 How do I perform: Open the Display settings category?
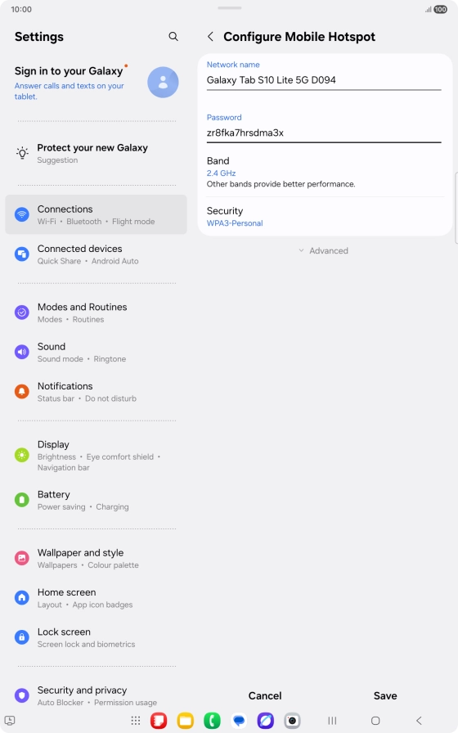(x=96, y=456)
